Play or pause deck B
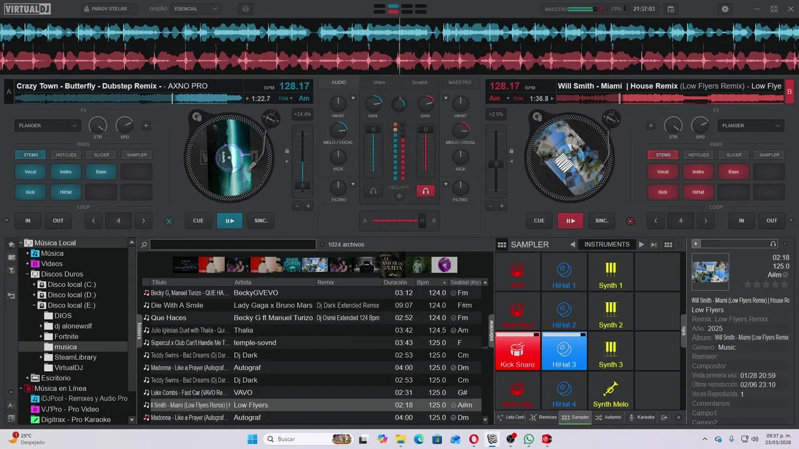Viewport: 799px width, 449px height. [571, 221]
